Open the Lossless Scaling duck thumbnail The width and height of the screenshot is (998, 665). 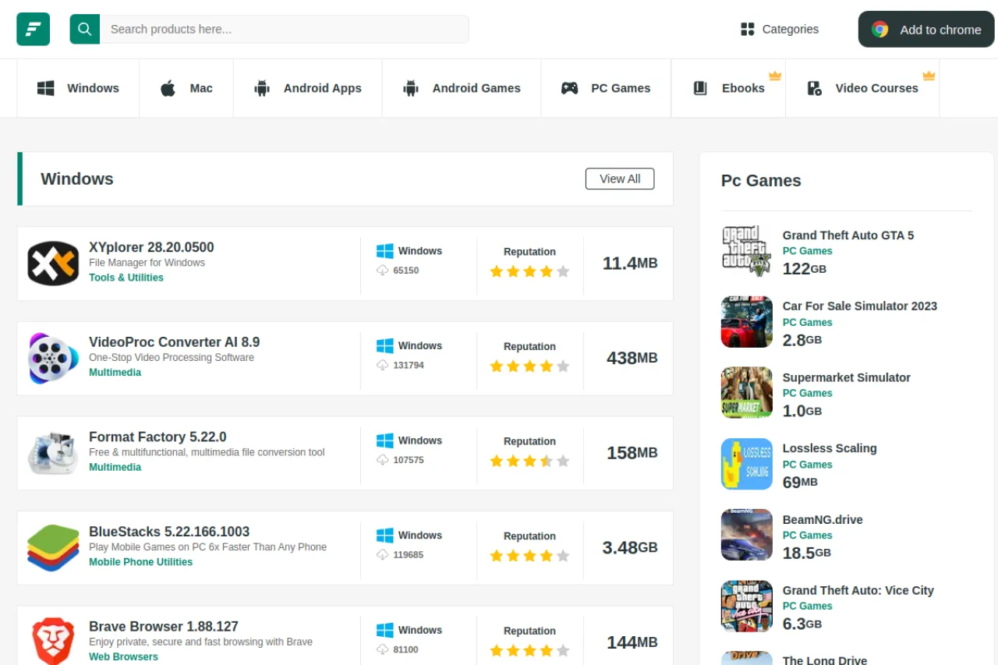click(x=746, y=464)
